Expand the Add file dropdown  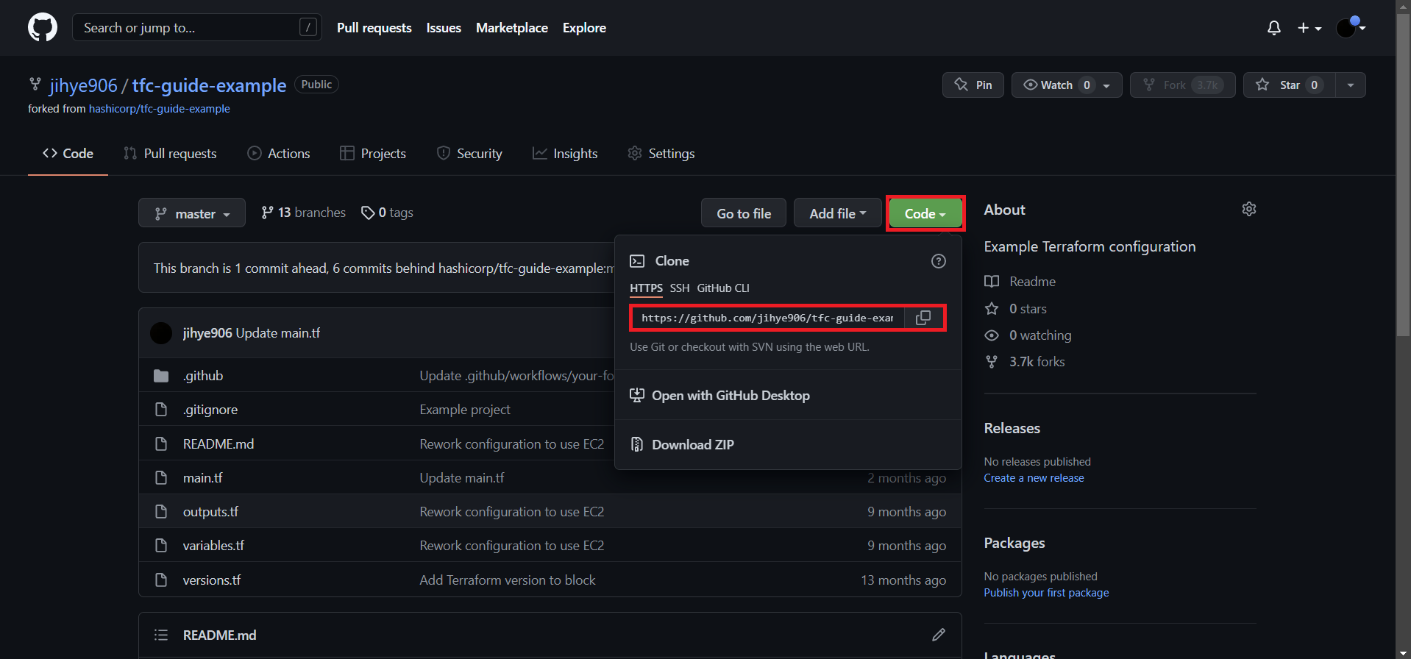[x=838, y=213]
